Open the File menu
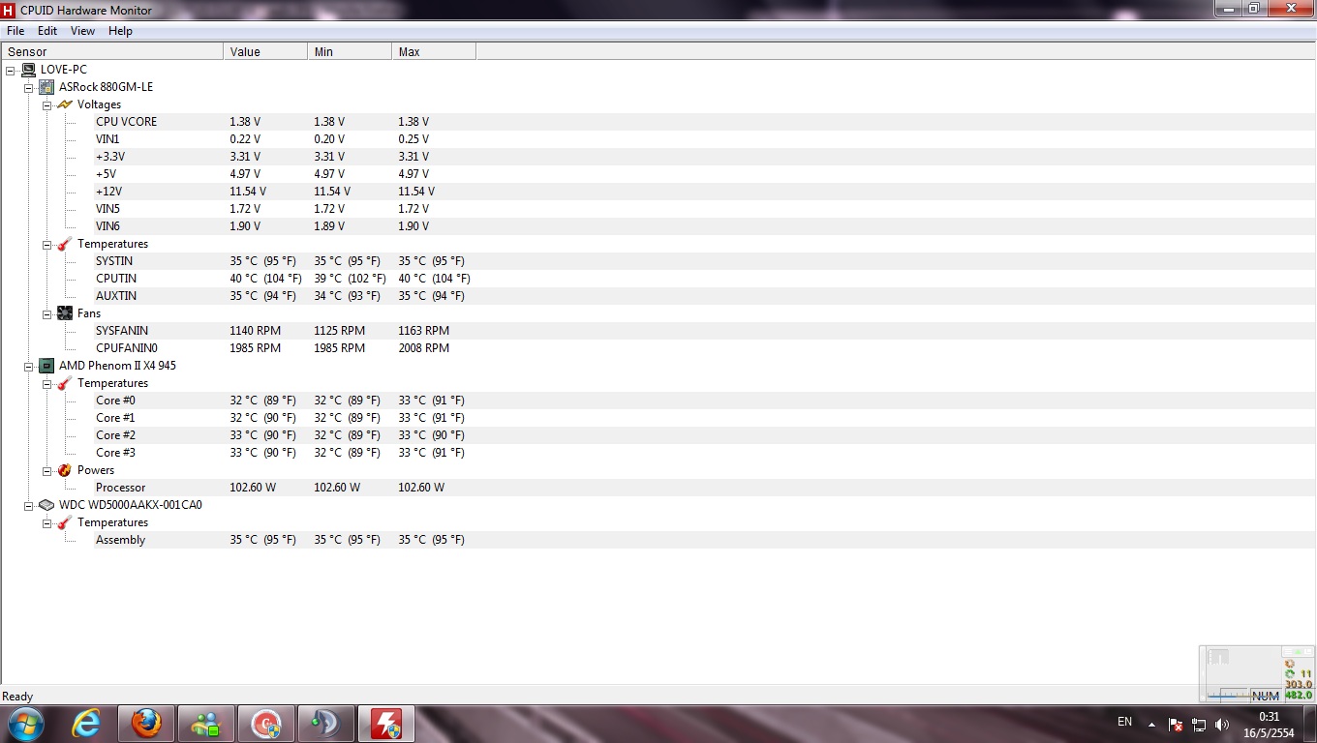The height and width of the screenshot is (743, 1317). coord(15,31)
